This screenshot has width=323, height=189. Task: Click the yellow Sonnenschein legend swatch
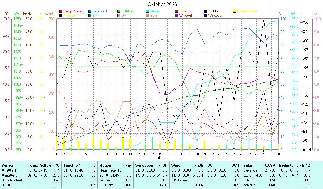click(234, 11)
